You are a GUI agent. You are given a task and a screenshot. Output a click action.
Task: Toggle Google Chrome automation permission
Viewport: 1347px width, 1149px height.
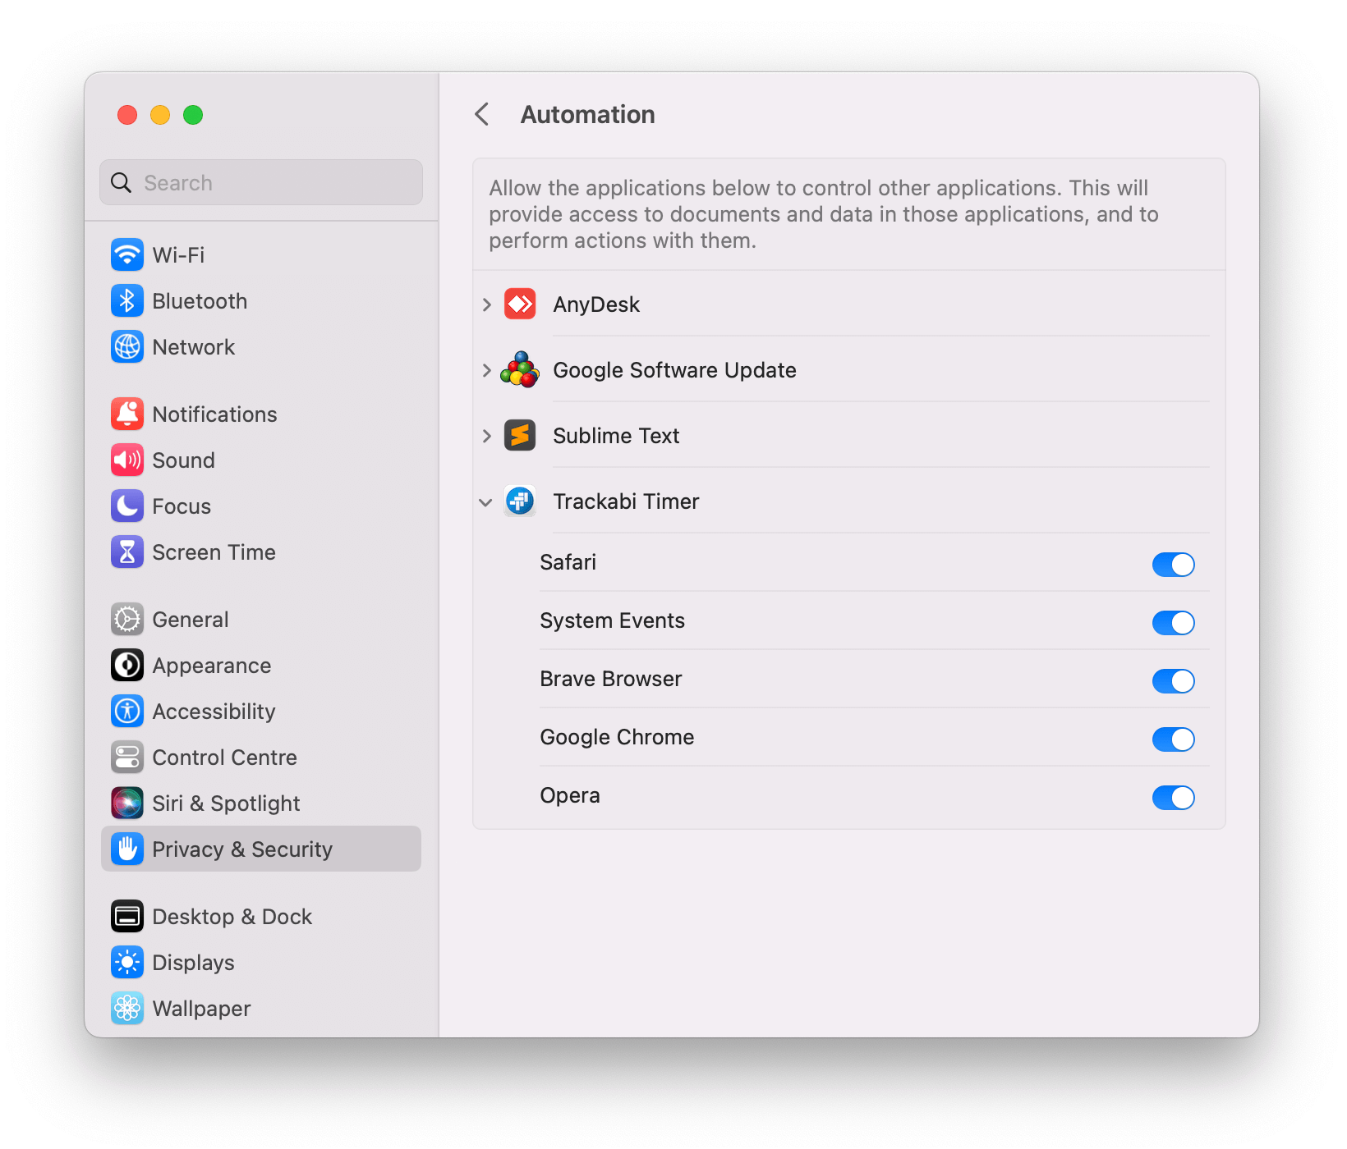(x=1174, y=739)
